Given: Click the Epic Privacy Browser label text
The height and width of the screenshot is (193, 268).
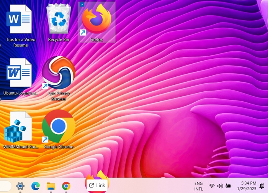Looking at the screenshot, I should pos(59,96).
